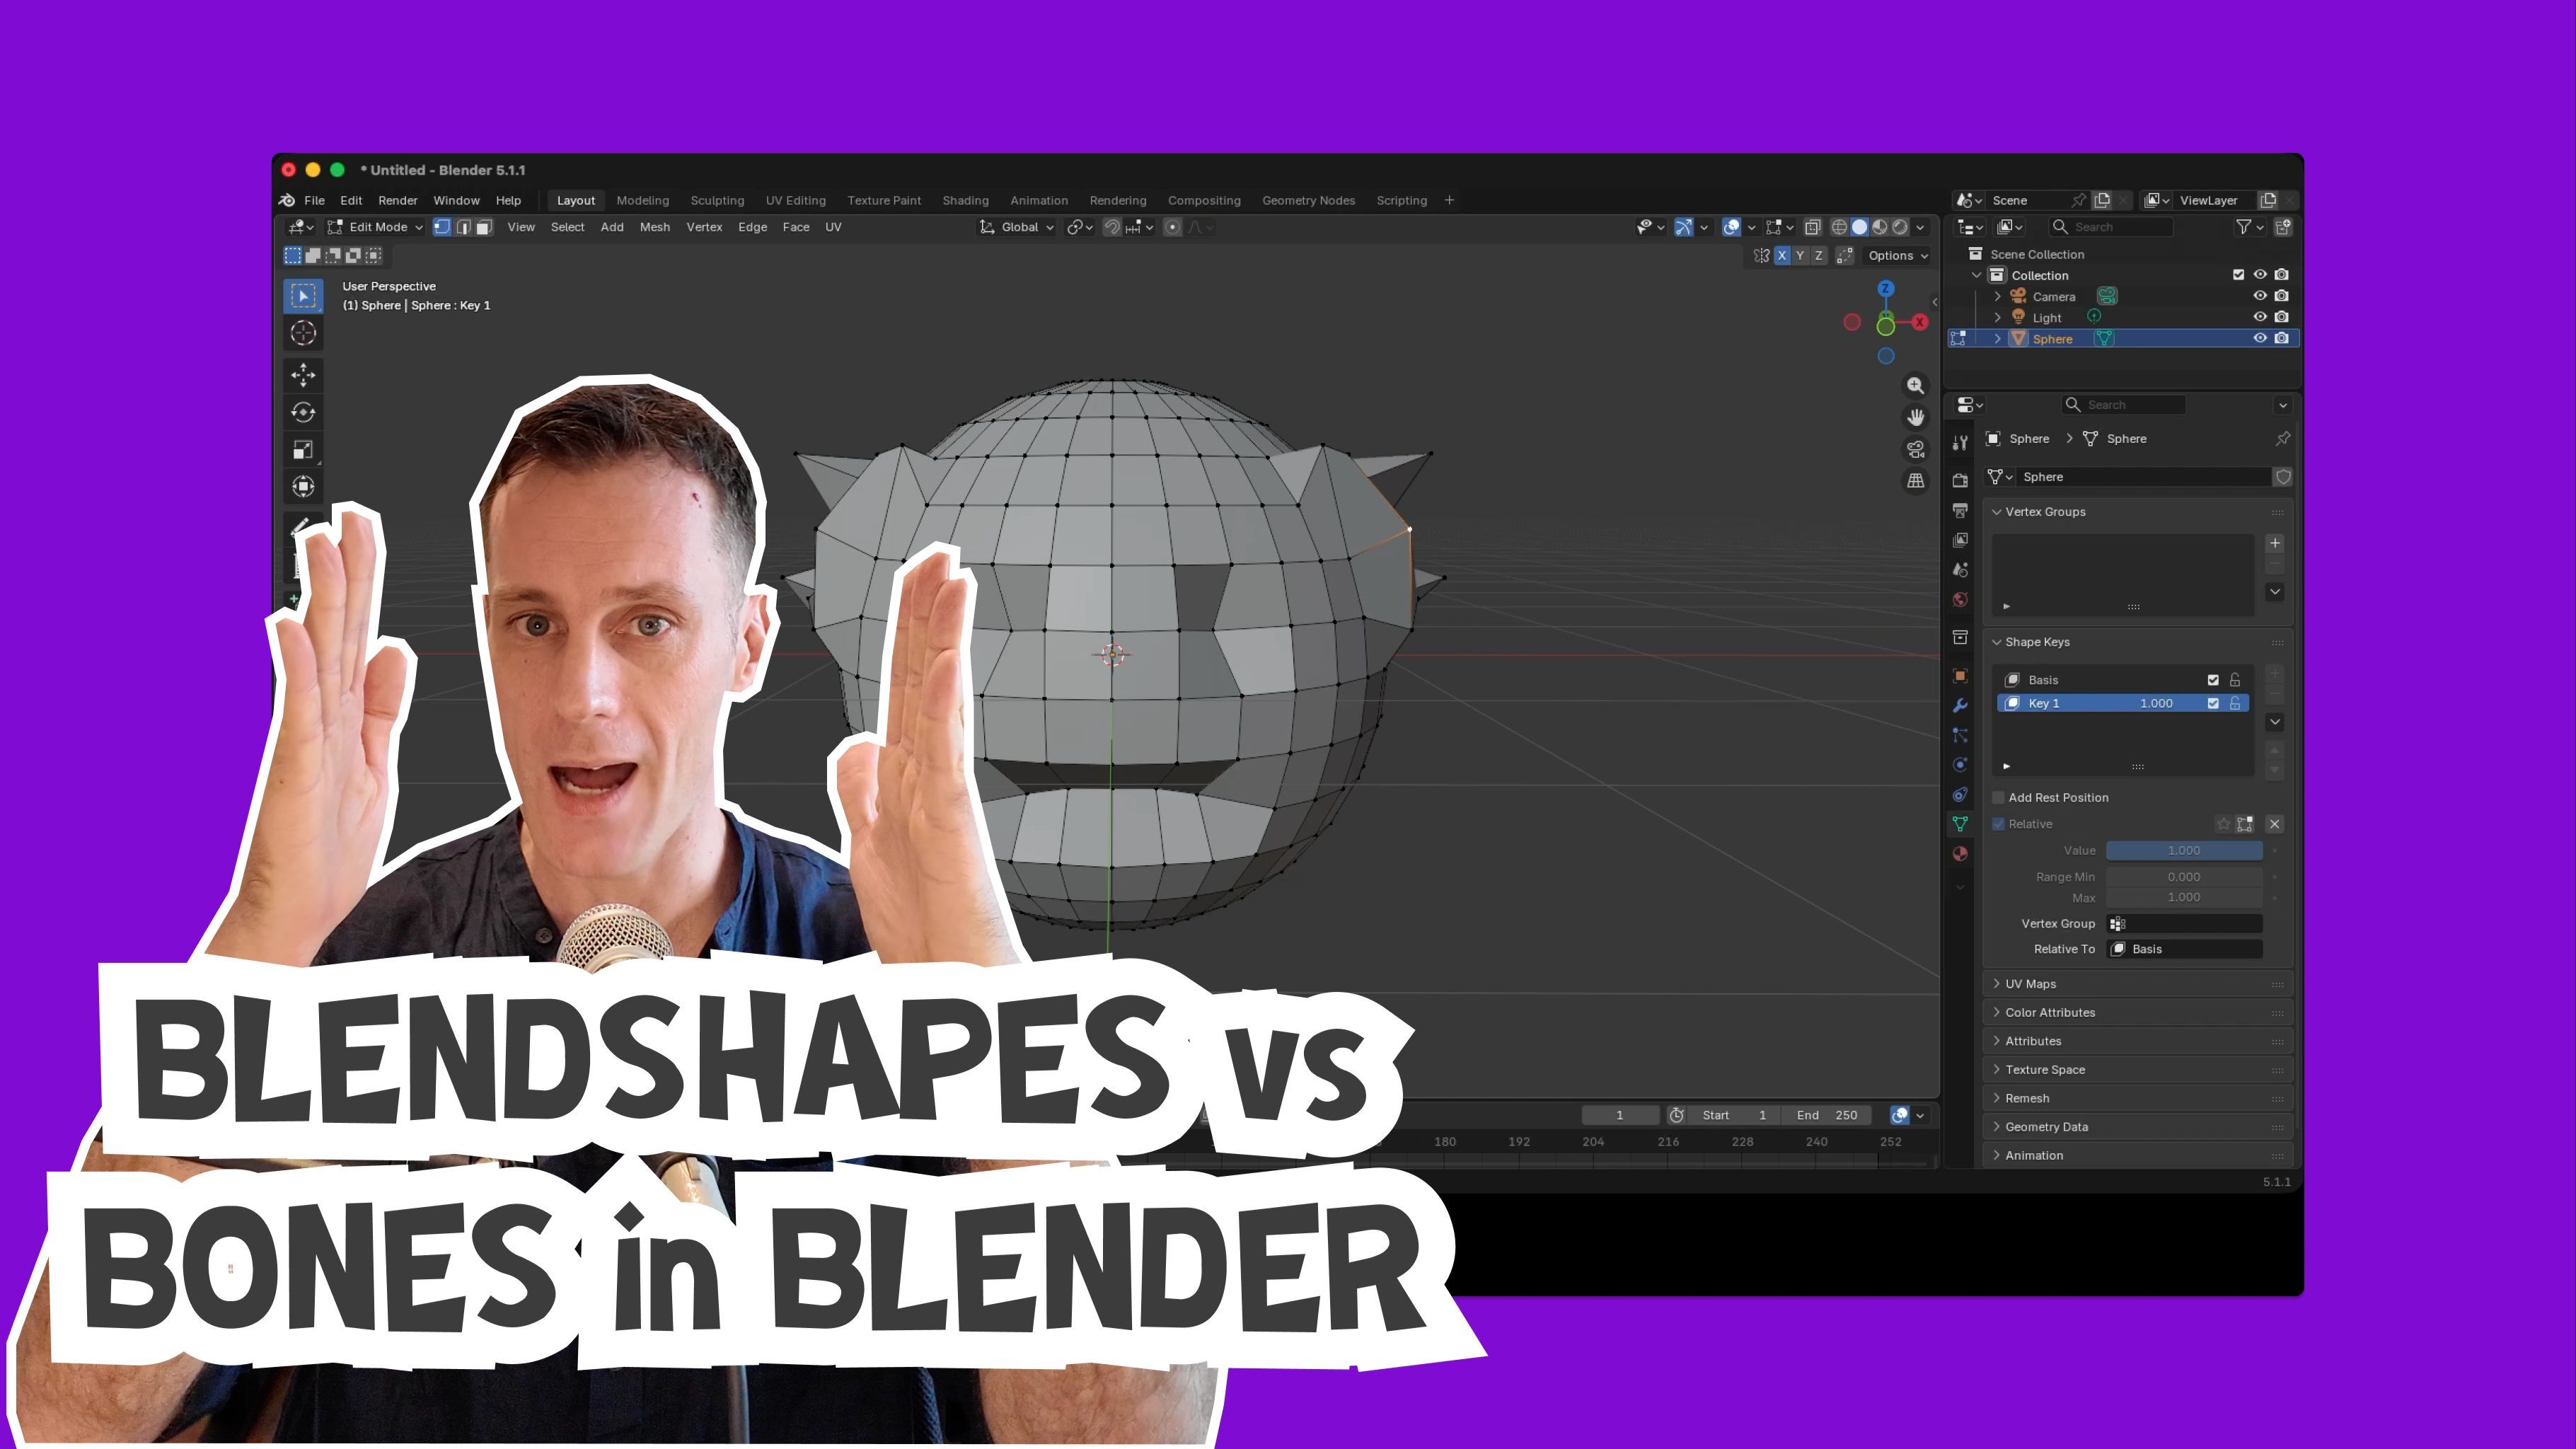
Task: Open the View Layer properties tab
Action: pos(1960,540)
